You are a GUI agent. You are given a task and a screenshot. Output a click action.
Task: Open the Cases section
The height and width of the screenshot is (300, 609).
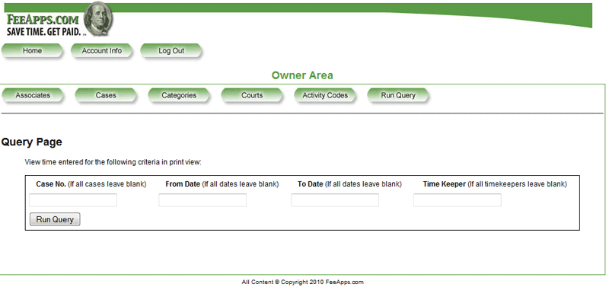click(x=106, y=95)
